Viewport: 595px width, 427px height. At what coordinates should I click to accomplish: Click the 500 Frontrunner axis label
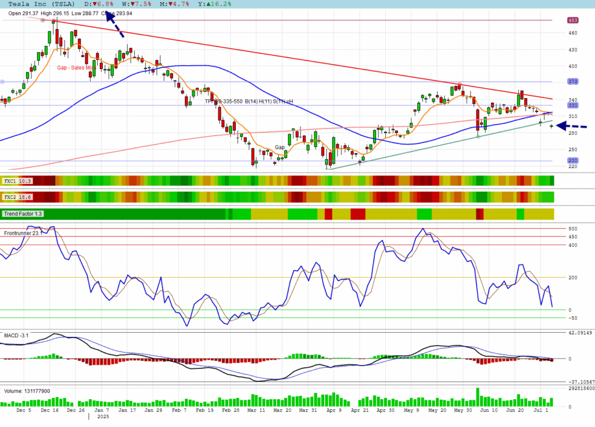pyautogui.click(x=572, y=229)
